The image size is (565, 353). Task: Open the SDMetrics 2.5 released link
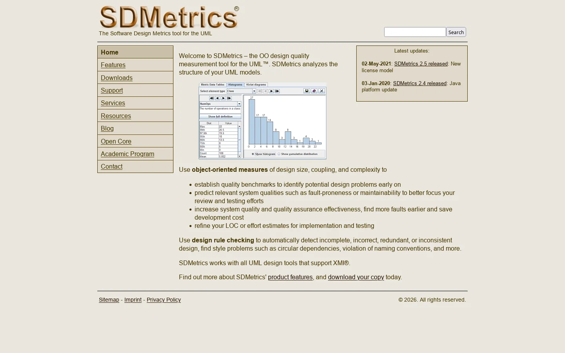coord(421,64)
